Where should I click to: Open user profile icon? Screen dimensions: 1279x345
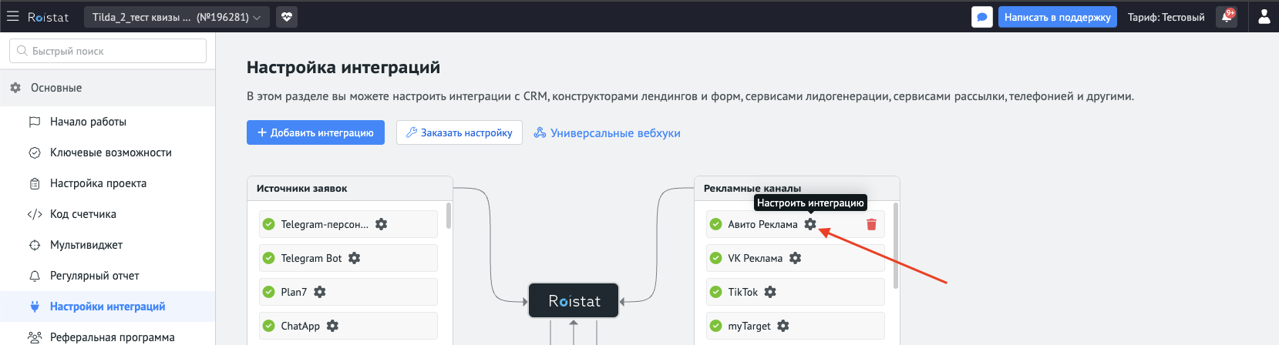[1264, 17]
